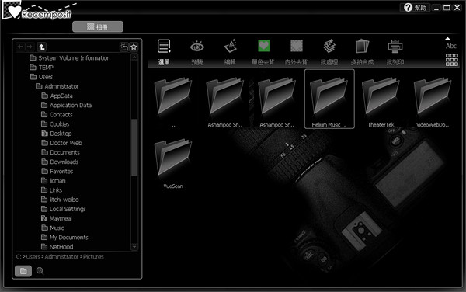Select the TheaterTek folder thumbnail
The height and width of the screenshot is (292, 466).
(381, 99)
